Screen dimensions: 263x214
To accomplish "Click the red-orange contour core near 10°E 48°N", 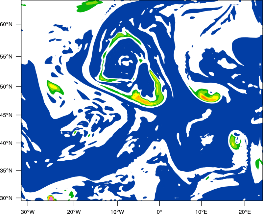I will [x=205, y=97].
